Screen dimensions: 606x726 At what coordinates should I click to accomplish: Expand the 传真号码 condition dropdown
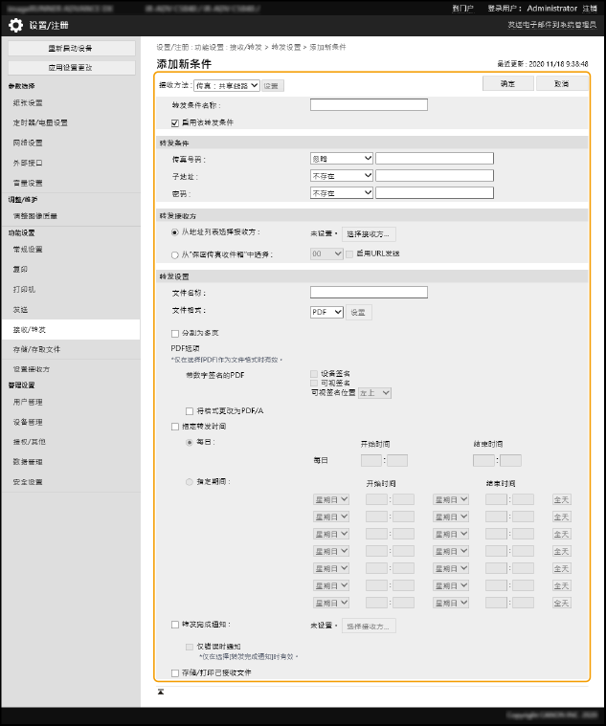[341, 159]
